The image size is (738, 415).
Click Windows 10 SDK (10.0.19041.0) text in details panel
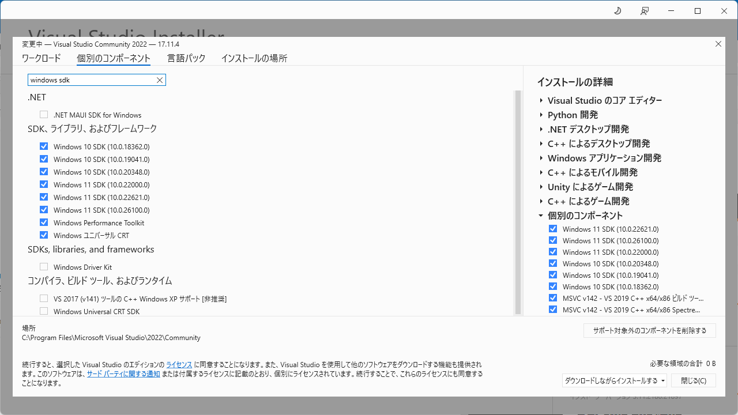611,275
